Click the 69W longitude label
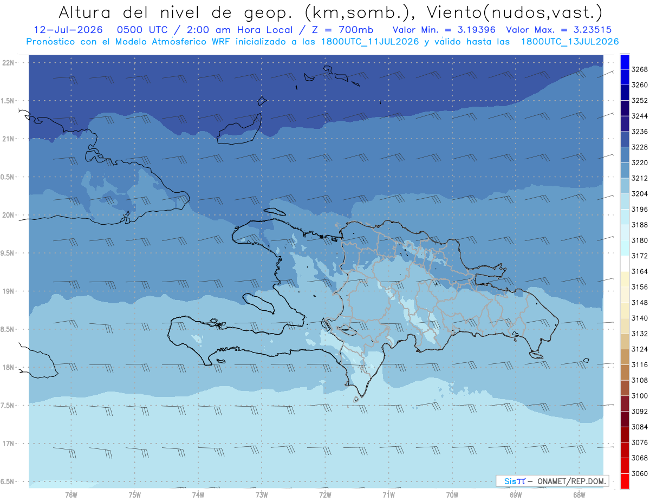Viewport: 650px width, 502px height. [x=516, y=495]
